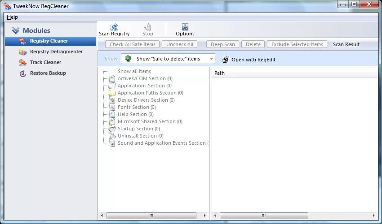Click the Help Section question mark icon
Screen dimensions: 382x224
coord(112,114)
